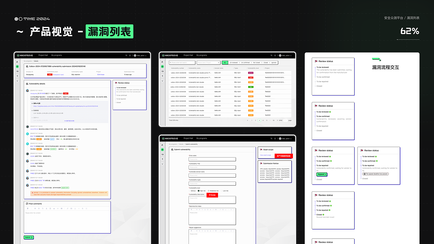434x244 pixels.
Task: Click the language icon in the details window header
Action: [x=126, y=55]
